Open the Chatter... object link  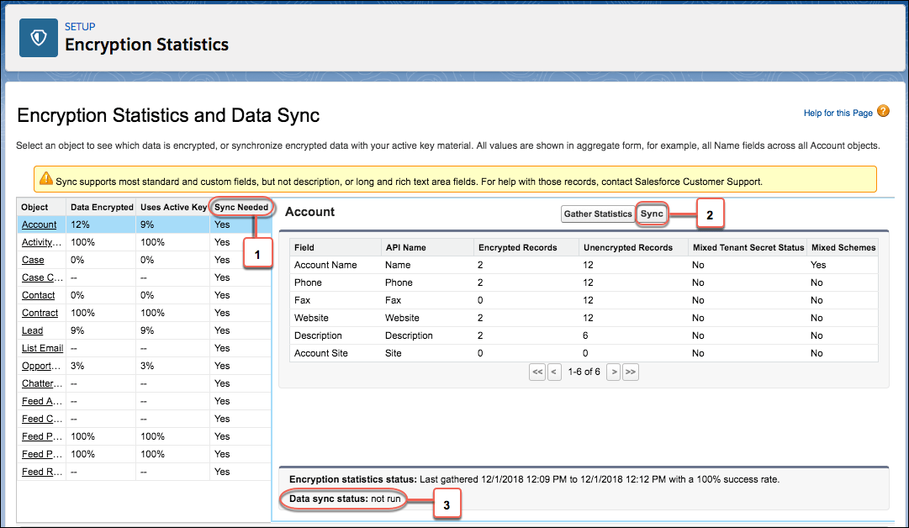(x=42, y=383)
